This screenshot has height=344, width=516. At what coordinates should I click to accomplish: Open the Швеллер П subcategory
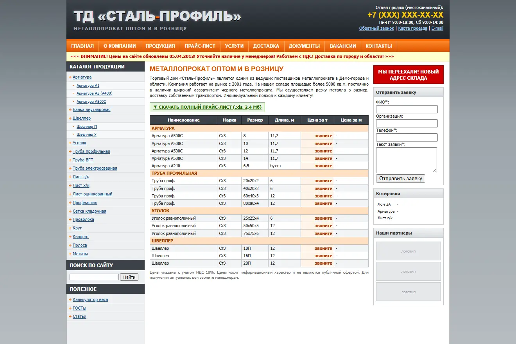[87, 127]
